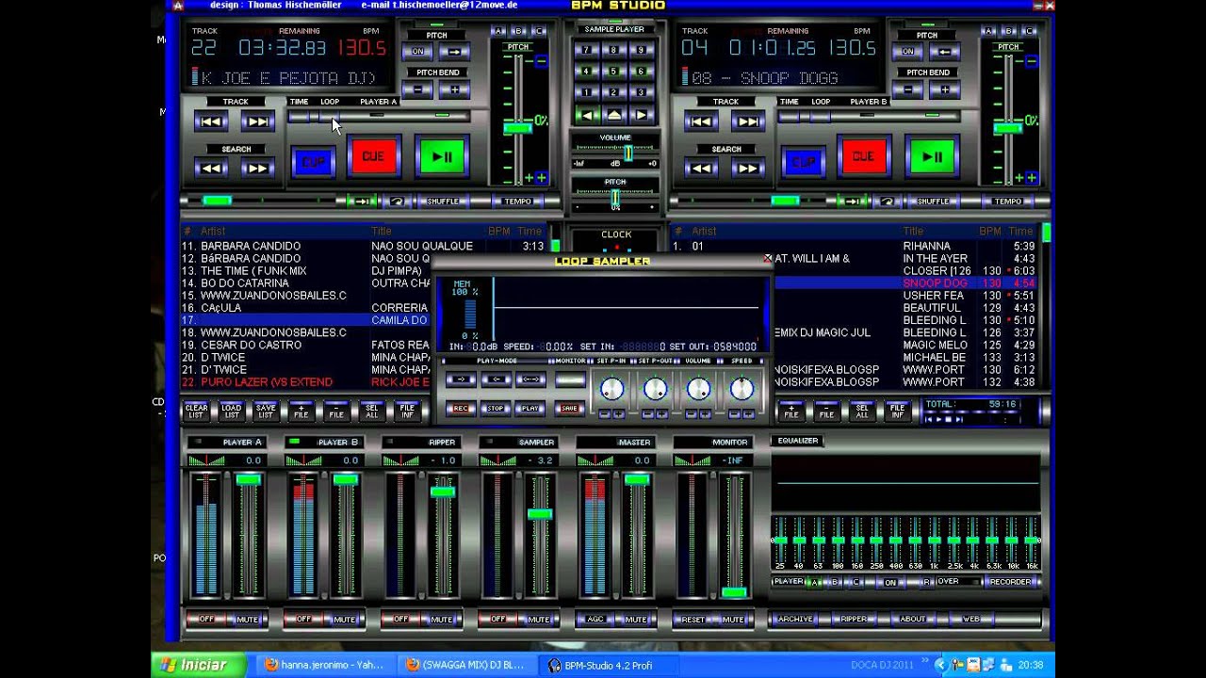Image resolution: width=1206 pixels, height=678 pixels.
Task: Select CESAR DO CASTRO playlist track
Action: click(x=251, y=345)
